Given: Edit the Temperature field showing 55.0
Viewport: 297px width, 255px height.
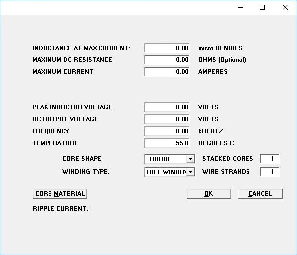Looking at the screenshot, I should [166, 143].
